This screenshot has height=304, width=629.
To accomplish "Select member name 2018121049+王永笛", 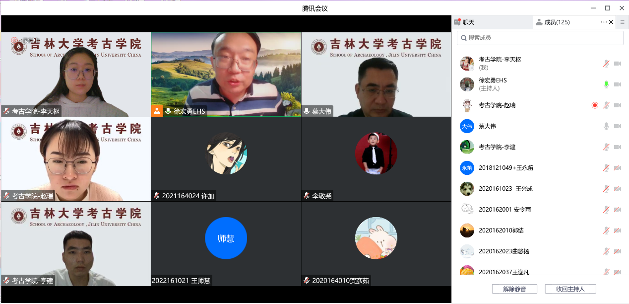I will click(506, 168).
